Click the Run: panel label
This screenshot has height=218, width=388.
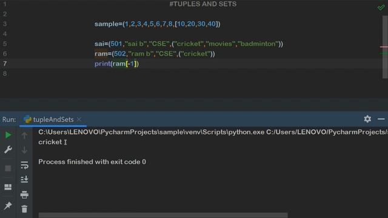[x=9, y=120]
